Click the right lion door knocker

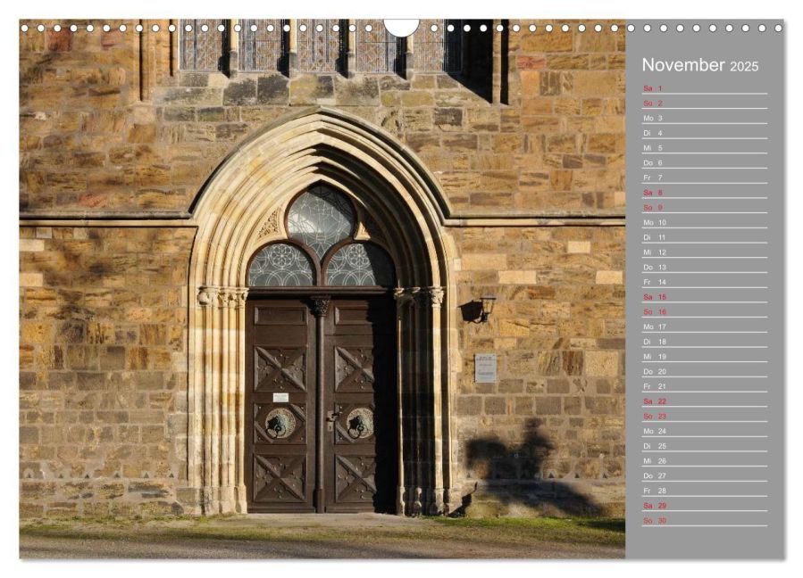[x=360, y=423]
